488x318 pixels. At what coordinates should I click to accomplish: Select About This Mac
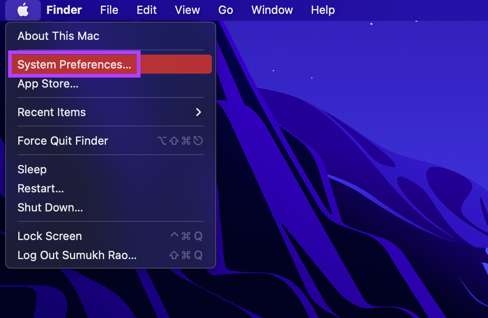[x=58, y=36]
